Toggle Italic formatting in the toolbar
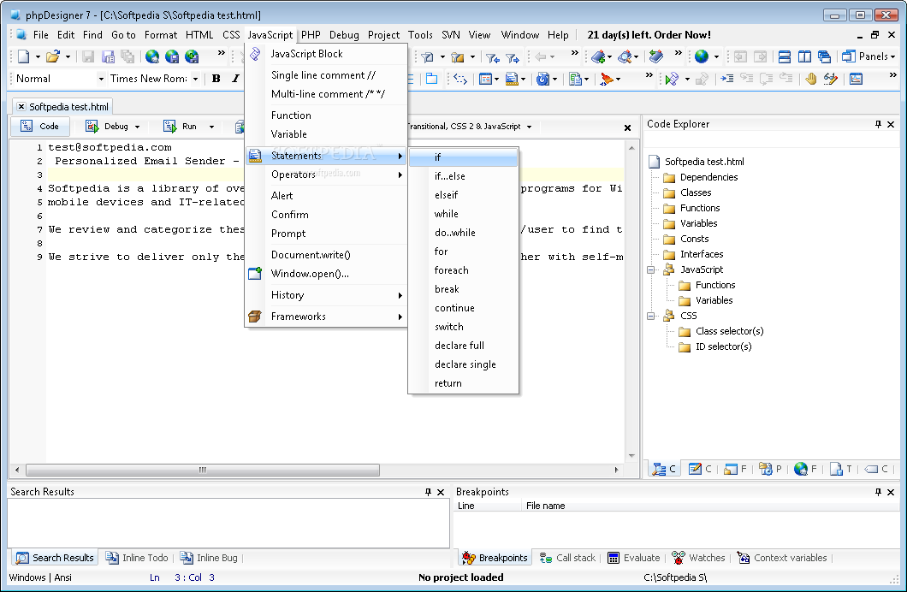This screenshot has width=907, height=592. (x=235, y=79)
